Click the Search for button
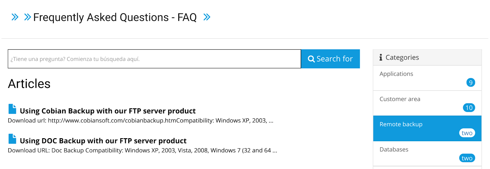The image size is (490, 169). tap(330, 59)
